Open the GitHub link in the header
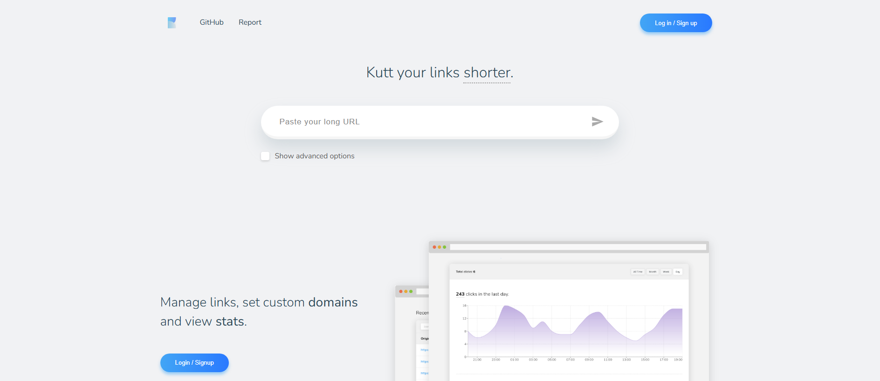The height and width of the screenshot is (381, 880). tap(212, 22)
